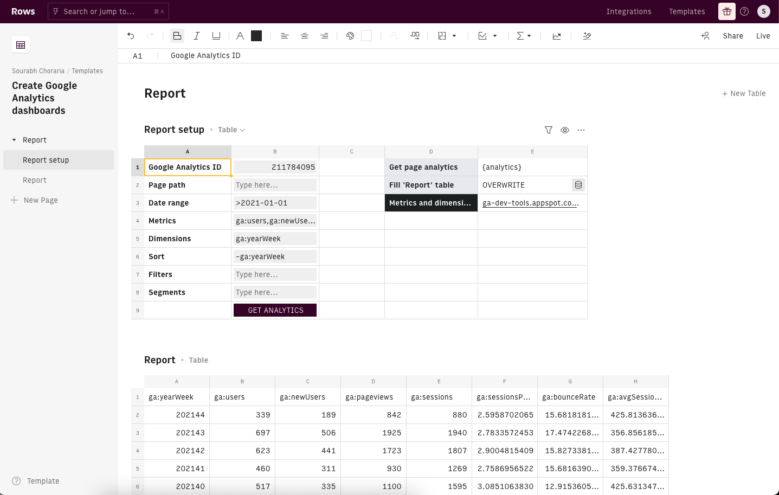Open the Templates menu

click(x=687, y=11)
